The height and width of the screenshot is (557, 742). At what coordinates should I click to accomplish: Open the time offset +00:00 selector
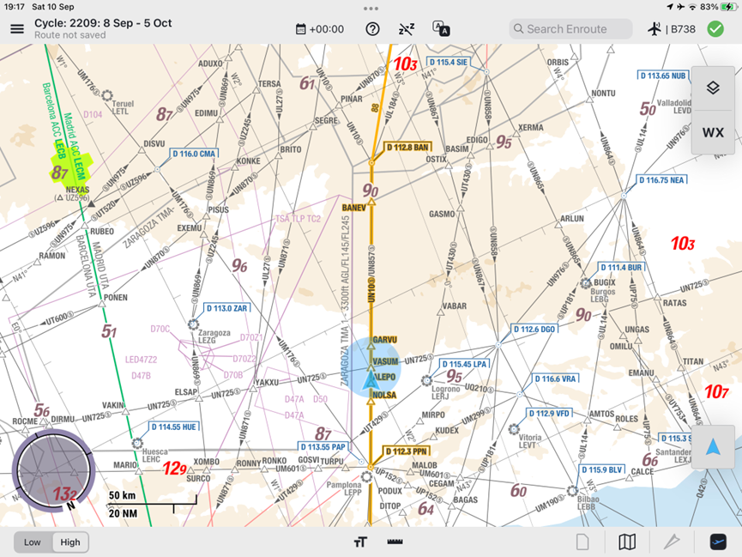coord(320,29)
